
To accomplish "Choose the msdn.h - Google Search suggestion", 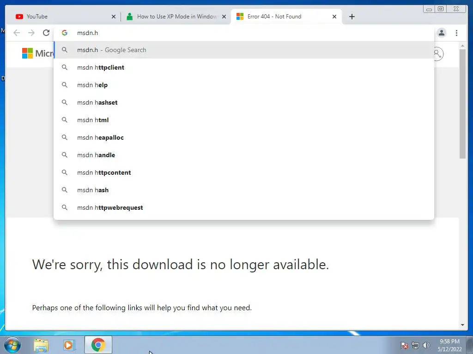I will (244, 50).
